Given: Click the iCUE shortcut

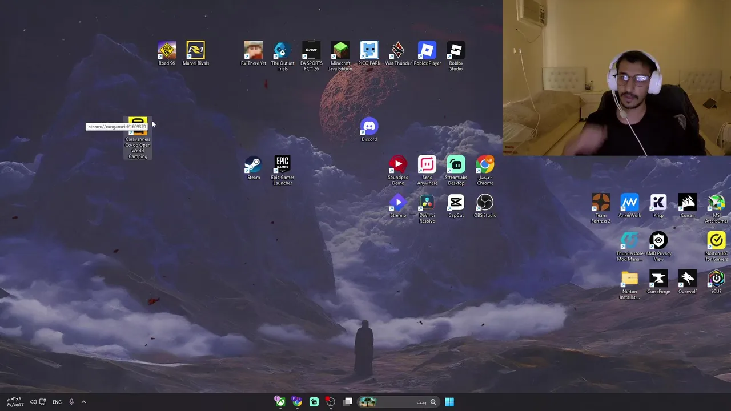Looking at the screenshot, I should point(716,282).
